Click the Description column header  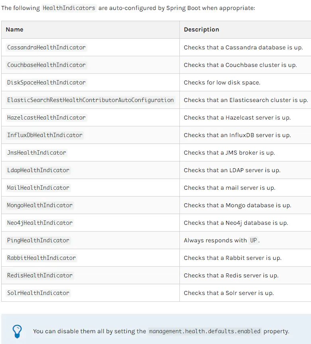pos(201,29)
